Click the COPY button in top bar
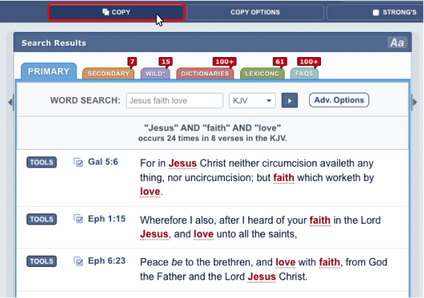This screenshot has height=298, width=424. tap(116, 12)
